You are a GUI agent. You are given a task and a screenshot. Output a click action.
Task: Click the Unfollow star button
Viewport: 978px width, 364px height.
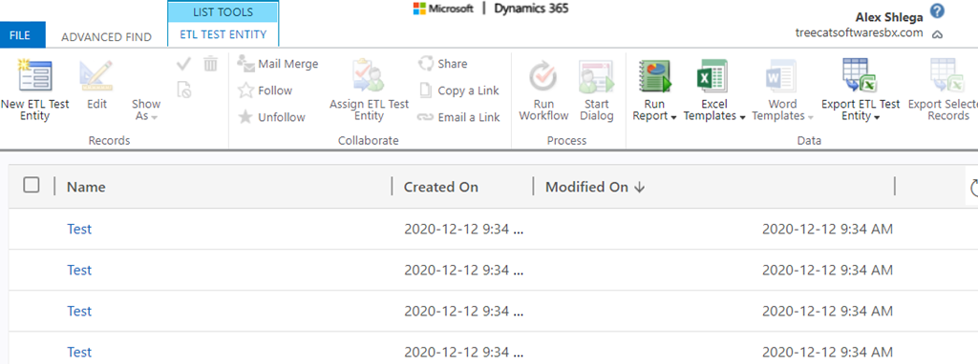pos(272,117)
